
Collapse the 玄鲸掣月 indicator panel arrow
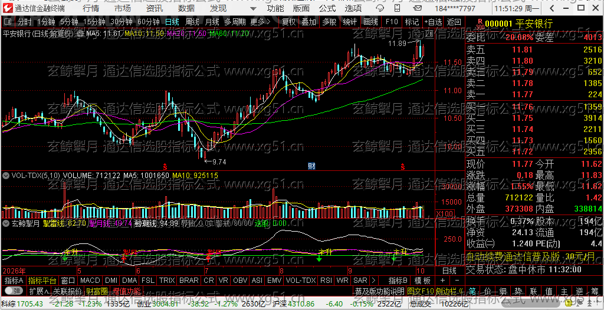tap(6, 223)
